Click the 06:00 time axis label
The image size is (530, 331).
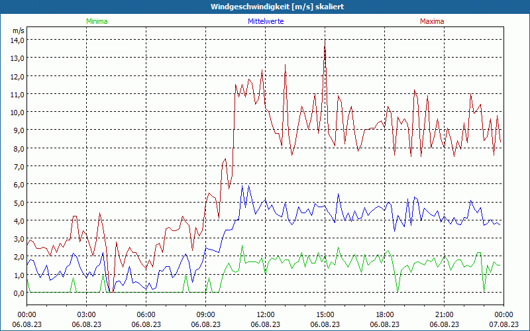pos(146,315)
